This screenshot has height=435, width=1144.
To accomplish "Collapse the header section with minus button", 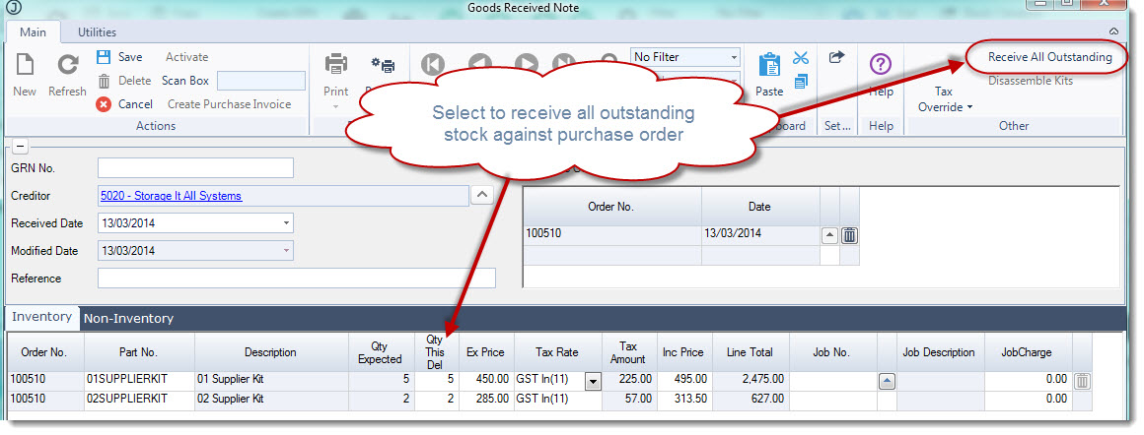I will 21,147.
